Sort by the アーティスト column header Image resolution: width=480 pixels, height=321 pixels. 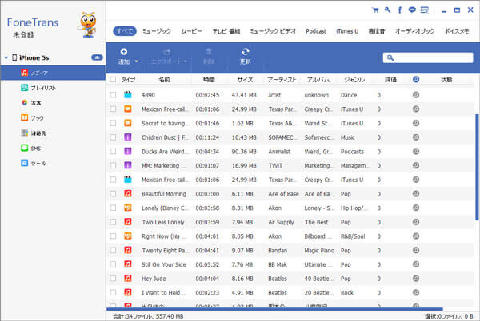coord(282,79)
